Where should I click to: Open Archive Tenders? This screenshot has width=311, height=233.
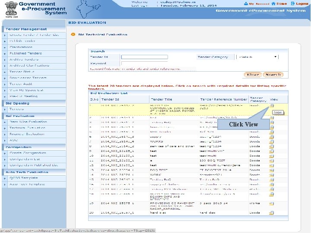[x=24, y=60]
